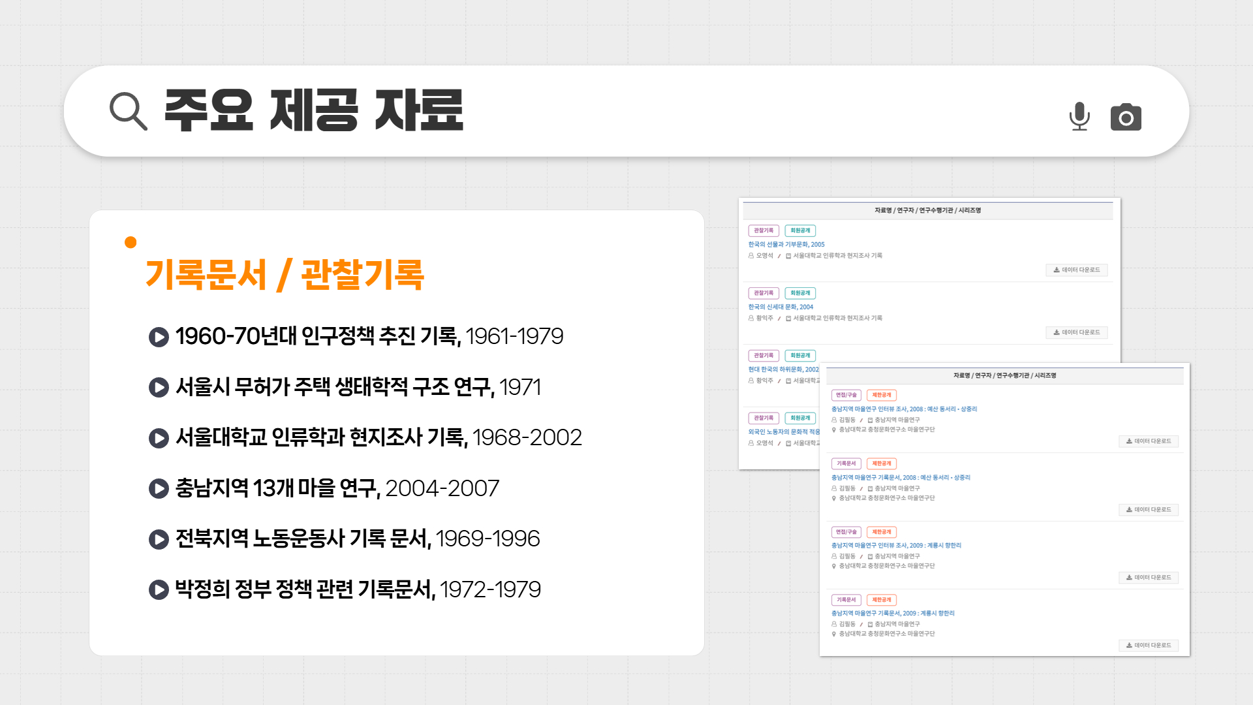
Task: Click the 회원공개 tag above 한국의 선물과 기부문화
Action: [800, 230]
